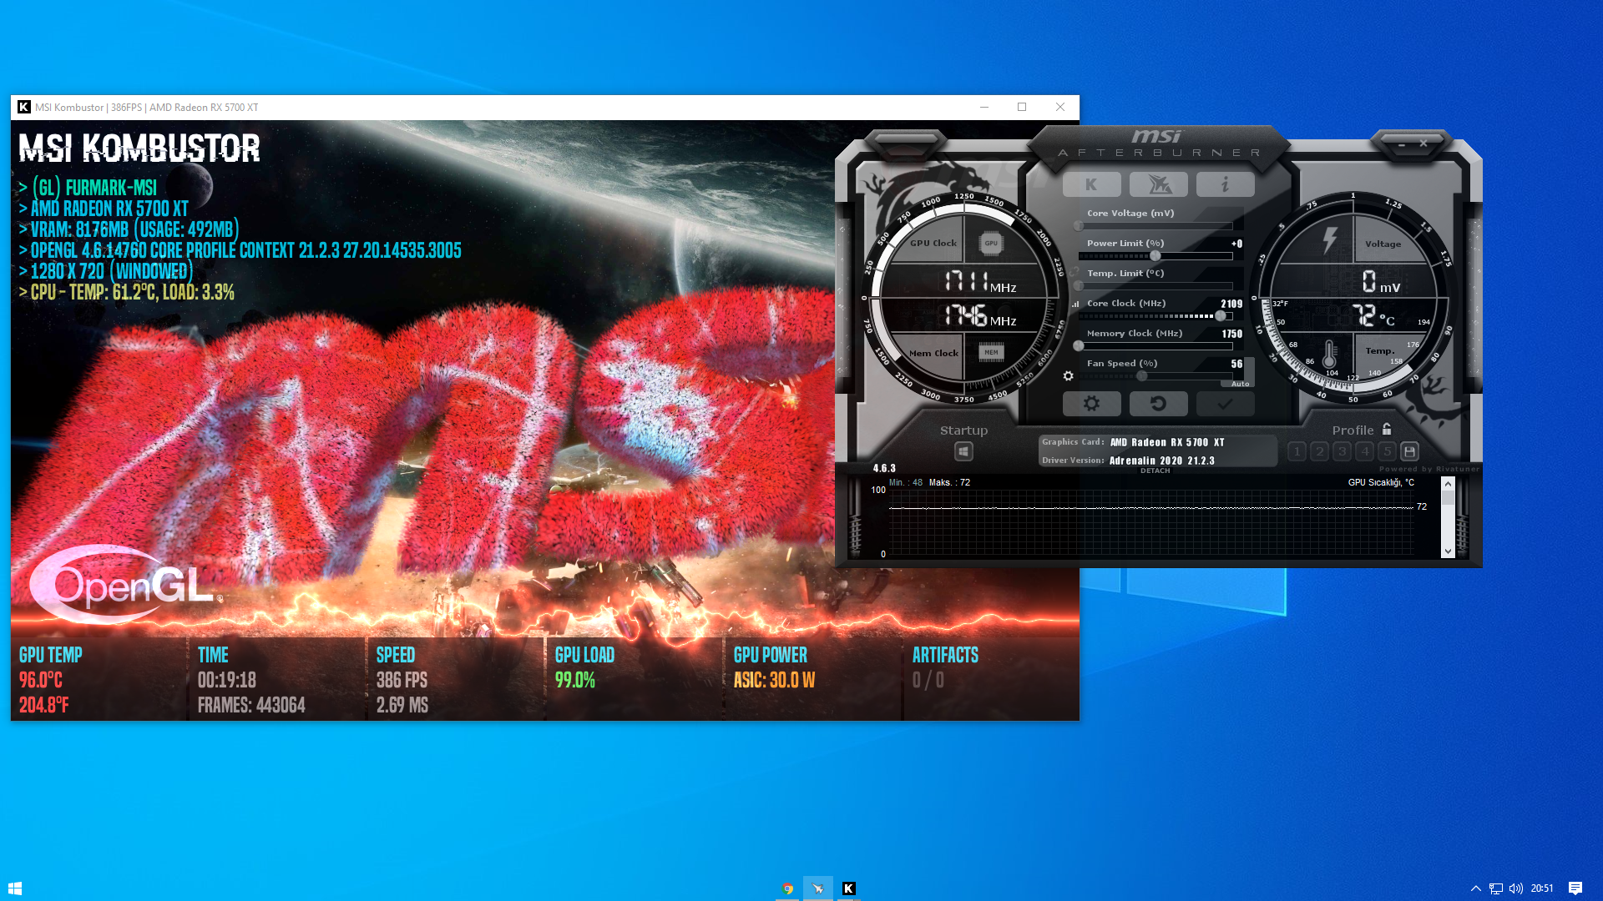Select profile slot 1

click(1297, 451)
